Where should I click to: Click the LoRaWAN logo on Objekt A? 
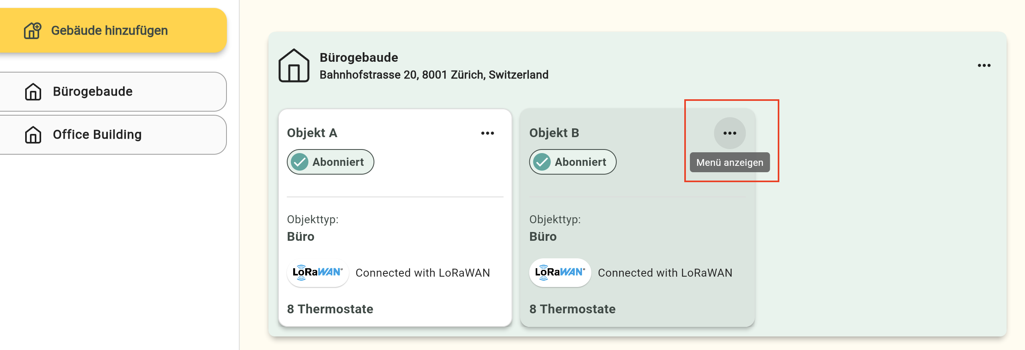pyautogui.click(x=318, y=273)
